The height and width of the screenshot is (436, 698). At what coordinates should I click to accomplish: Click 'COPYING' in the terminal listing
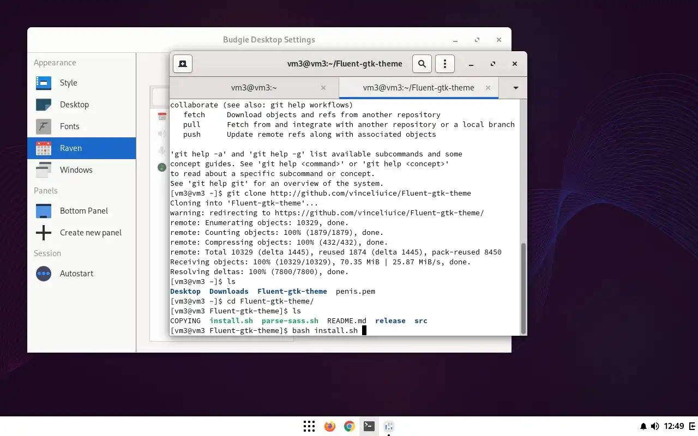coord(185,320)
